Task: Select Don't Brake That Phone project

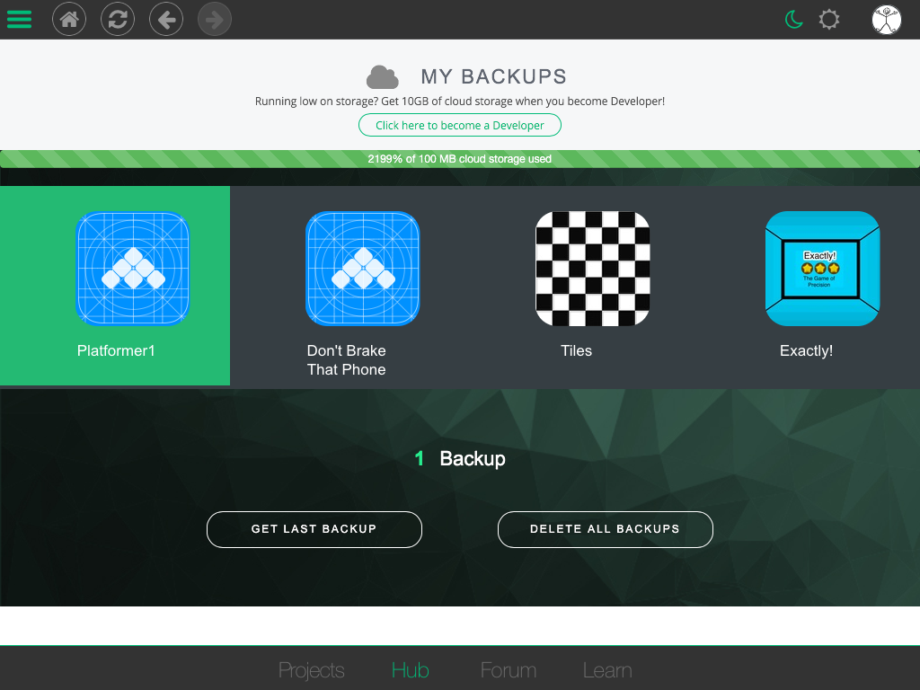Action: click(363, 269)
